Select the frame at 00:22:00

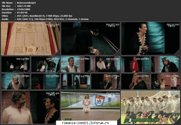[x=75, y=64]
